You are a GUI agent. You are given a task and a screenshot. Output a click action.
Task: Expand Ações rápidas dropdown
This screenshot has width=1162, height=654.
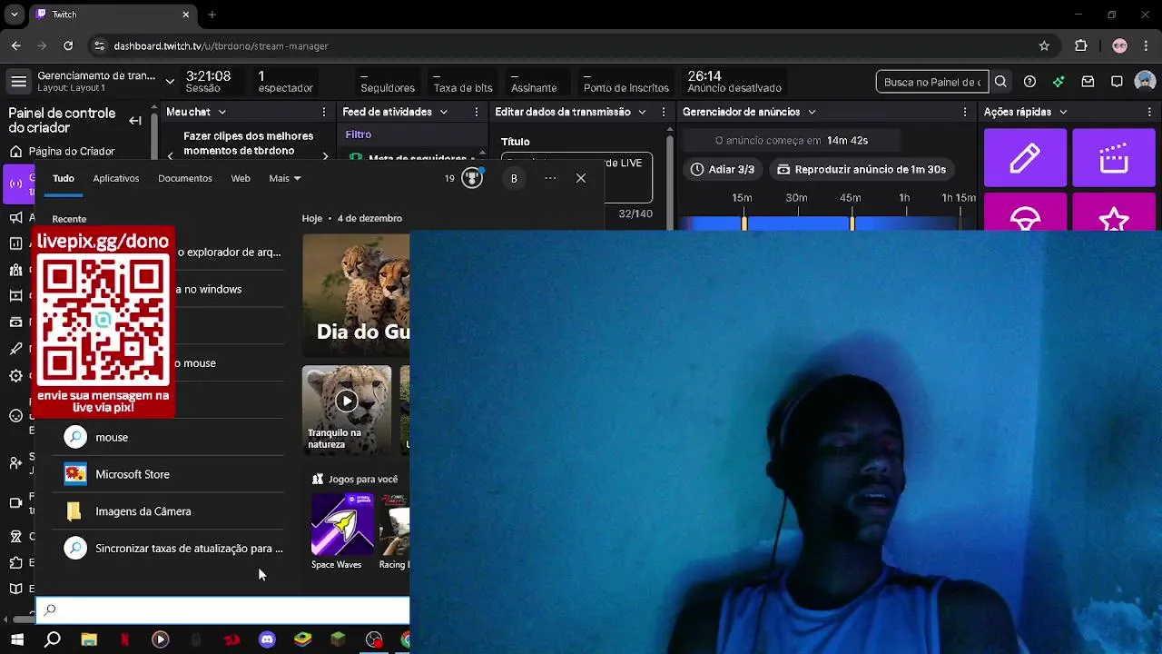pos(1063,112)
